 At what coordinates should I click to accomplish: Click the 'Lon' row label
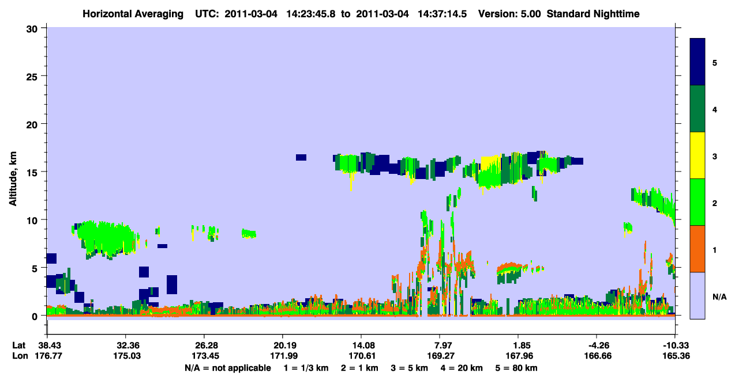point(19,356)
